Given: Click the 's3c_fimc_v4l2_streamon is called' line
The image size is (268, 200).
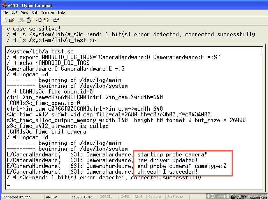Looking at the screenshot, I should point(58,126).
